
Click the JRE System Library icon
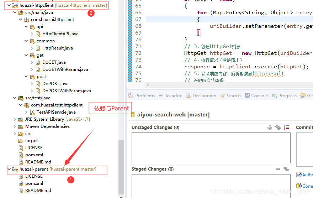[21, 120]
